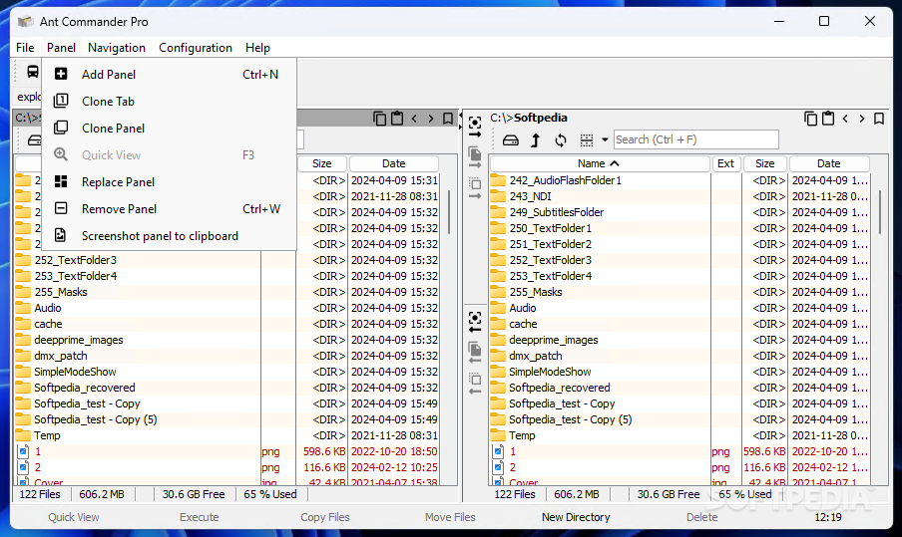Click Quick View in bottom bar
Screen dimensions: 902x537
(74, 517)
